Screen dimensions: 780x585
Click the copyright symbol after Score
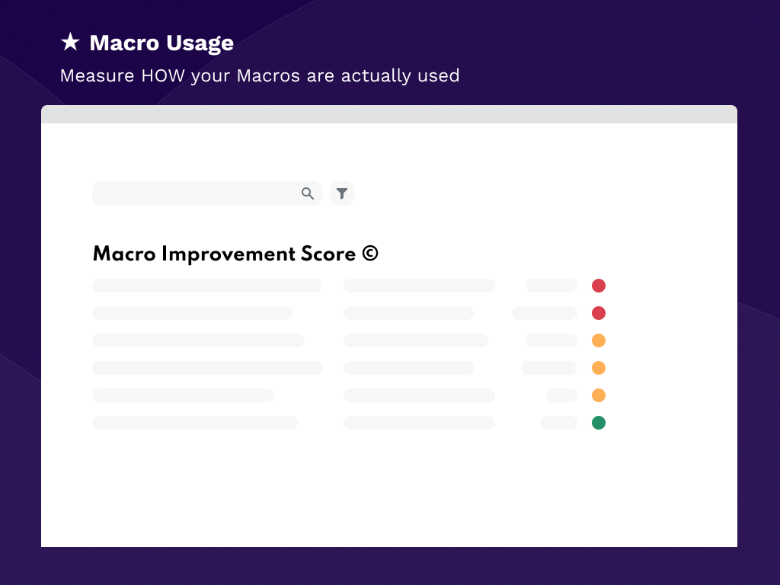tap(370, 254)
